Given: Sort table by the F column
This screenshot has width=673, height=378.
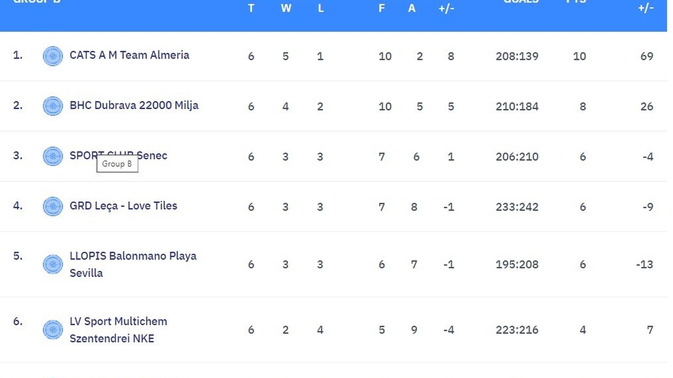Looking at the screenshot, I should click(x=382, y=8).
